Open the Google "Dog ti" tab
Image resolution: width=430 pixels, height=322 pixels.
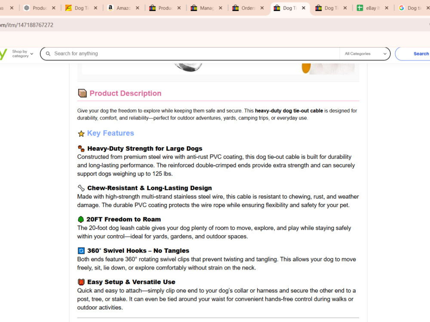[x=414, y=8]
